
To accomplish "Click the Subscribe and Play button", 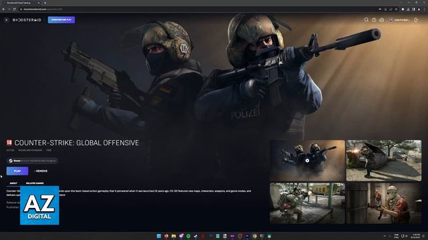I will pyautogui.click(x=62, y=20).
